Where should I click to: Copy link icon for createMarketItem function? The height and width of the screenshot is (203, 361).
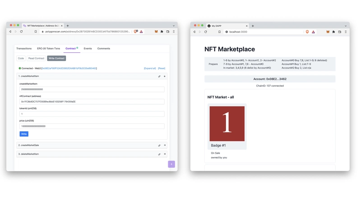[159, 76]
